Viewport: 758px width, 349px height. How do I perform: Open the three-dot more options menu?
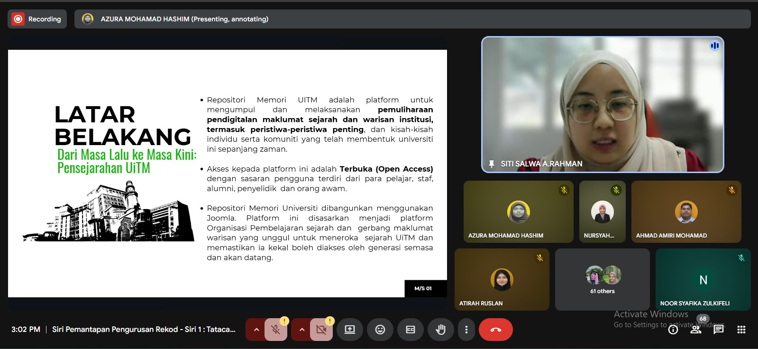coord(466,330)
